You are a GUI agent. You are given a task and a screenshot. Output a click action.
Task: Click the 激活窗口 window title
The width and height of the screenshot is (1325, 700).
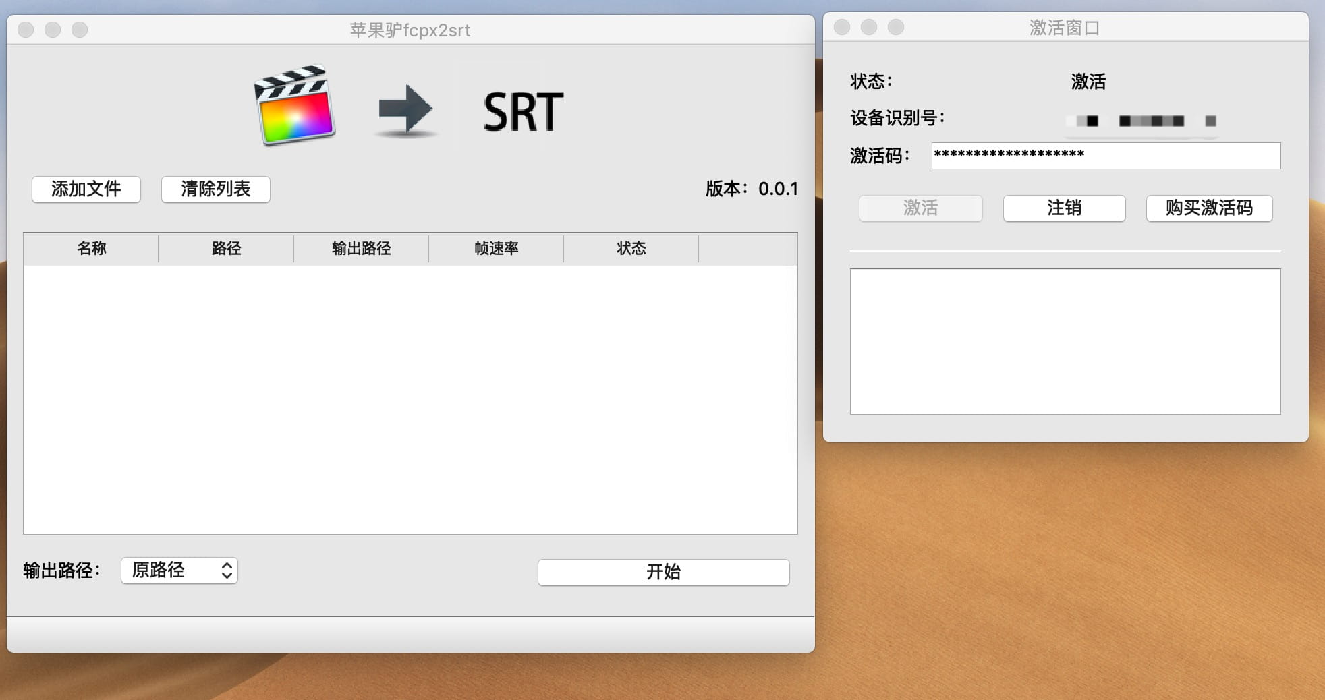click(x=1065, y=28)
